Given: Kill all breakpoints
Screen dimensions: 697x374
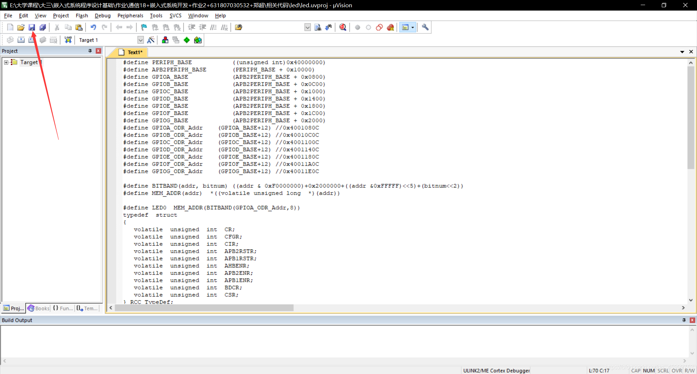Looking at the screenshot, I should click(x=391, y=27).
